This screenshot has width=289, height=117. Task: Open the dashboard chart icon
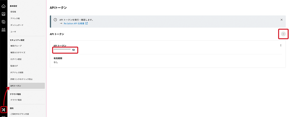[3, 29]
